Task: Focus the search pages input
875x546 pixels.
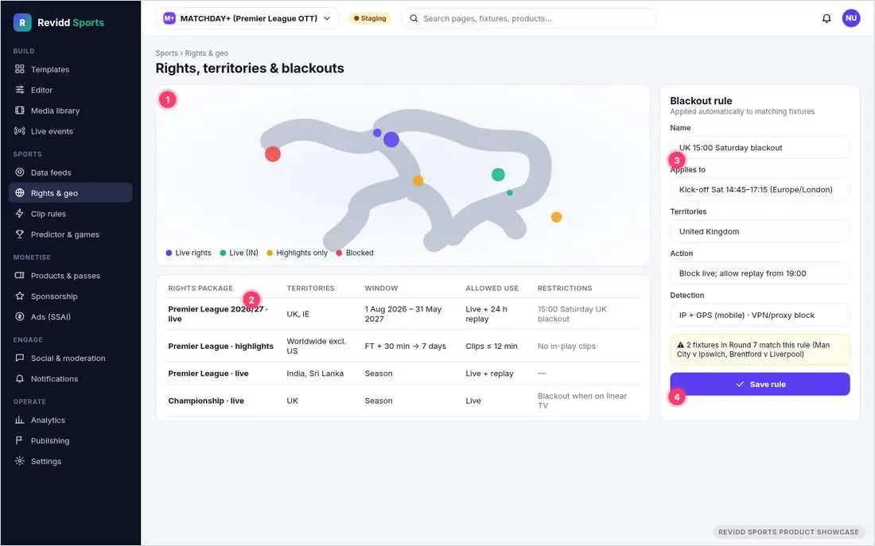Action: click(528, 18)
